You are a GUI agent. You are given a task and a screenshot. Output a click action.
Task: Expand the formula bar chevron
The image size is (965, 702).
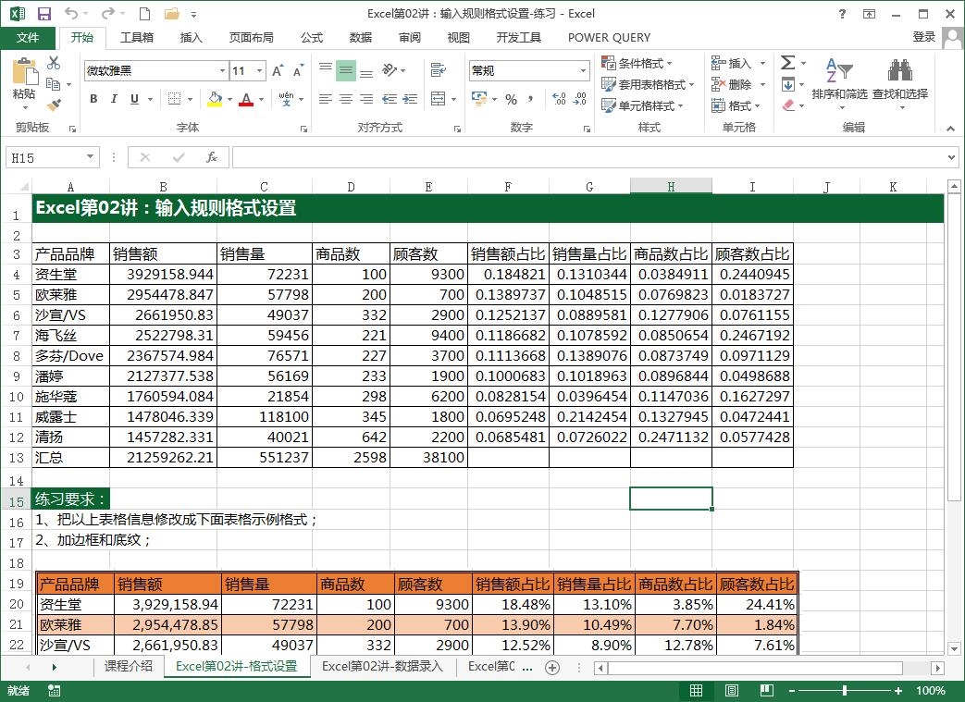pos(951,157)
